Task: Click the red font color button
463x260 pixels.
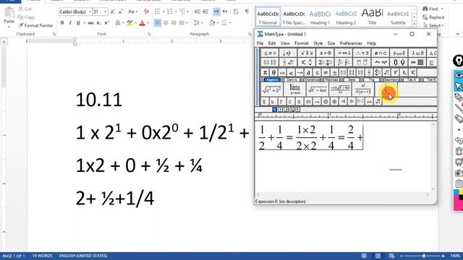Action: [142, 22]
